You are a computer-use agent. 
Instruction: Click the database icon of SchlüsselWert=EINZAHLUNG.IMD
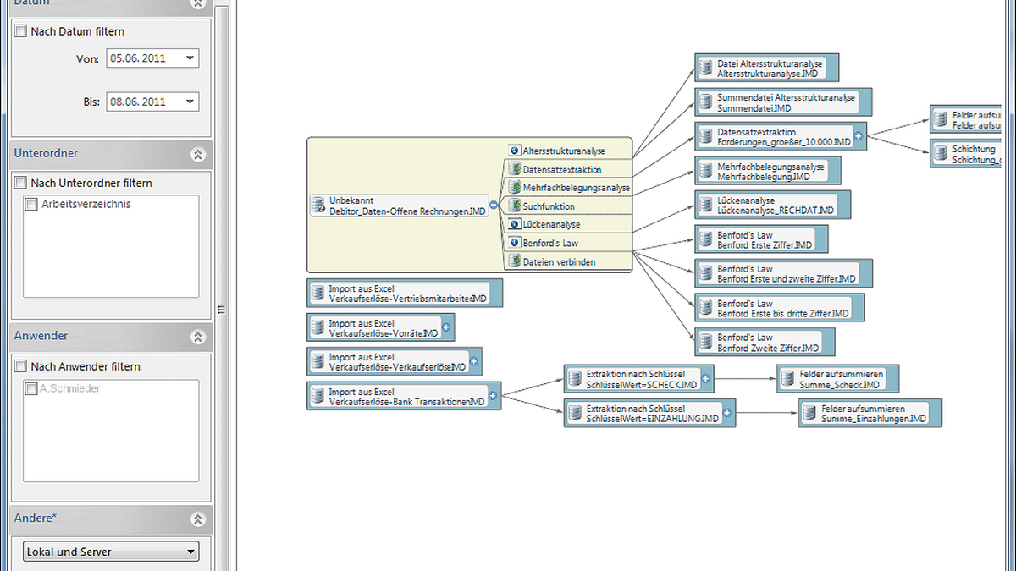575,414
